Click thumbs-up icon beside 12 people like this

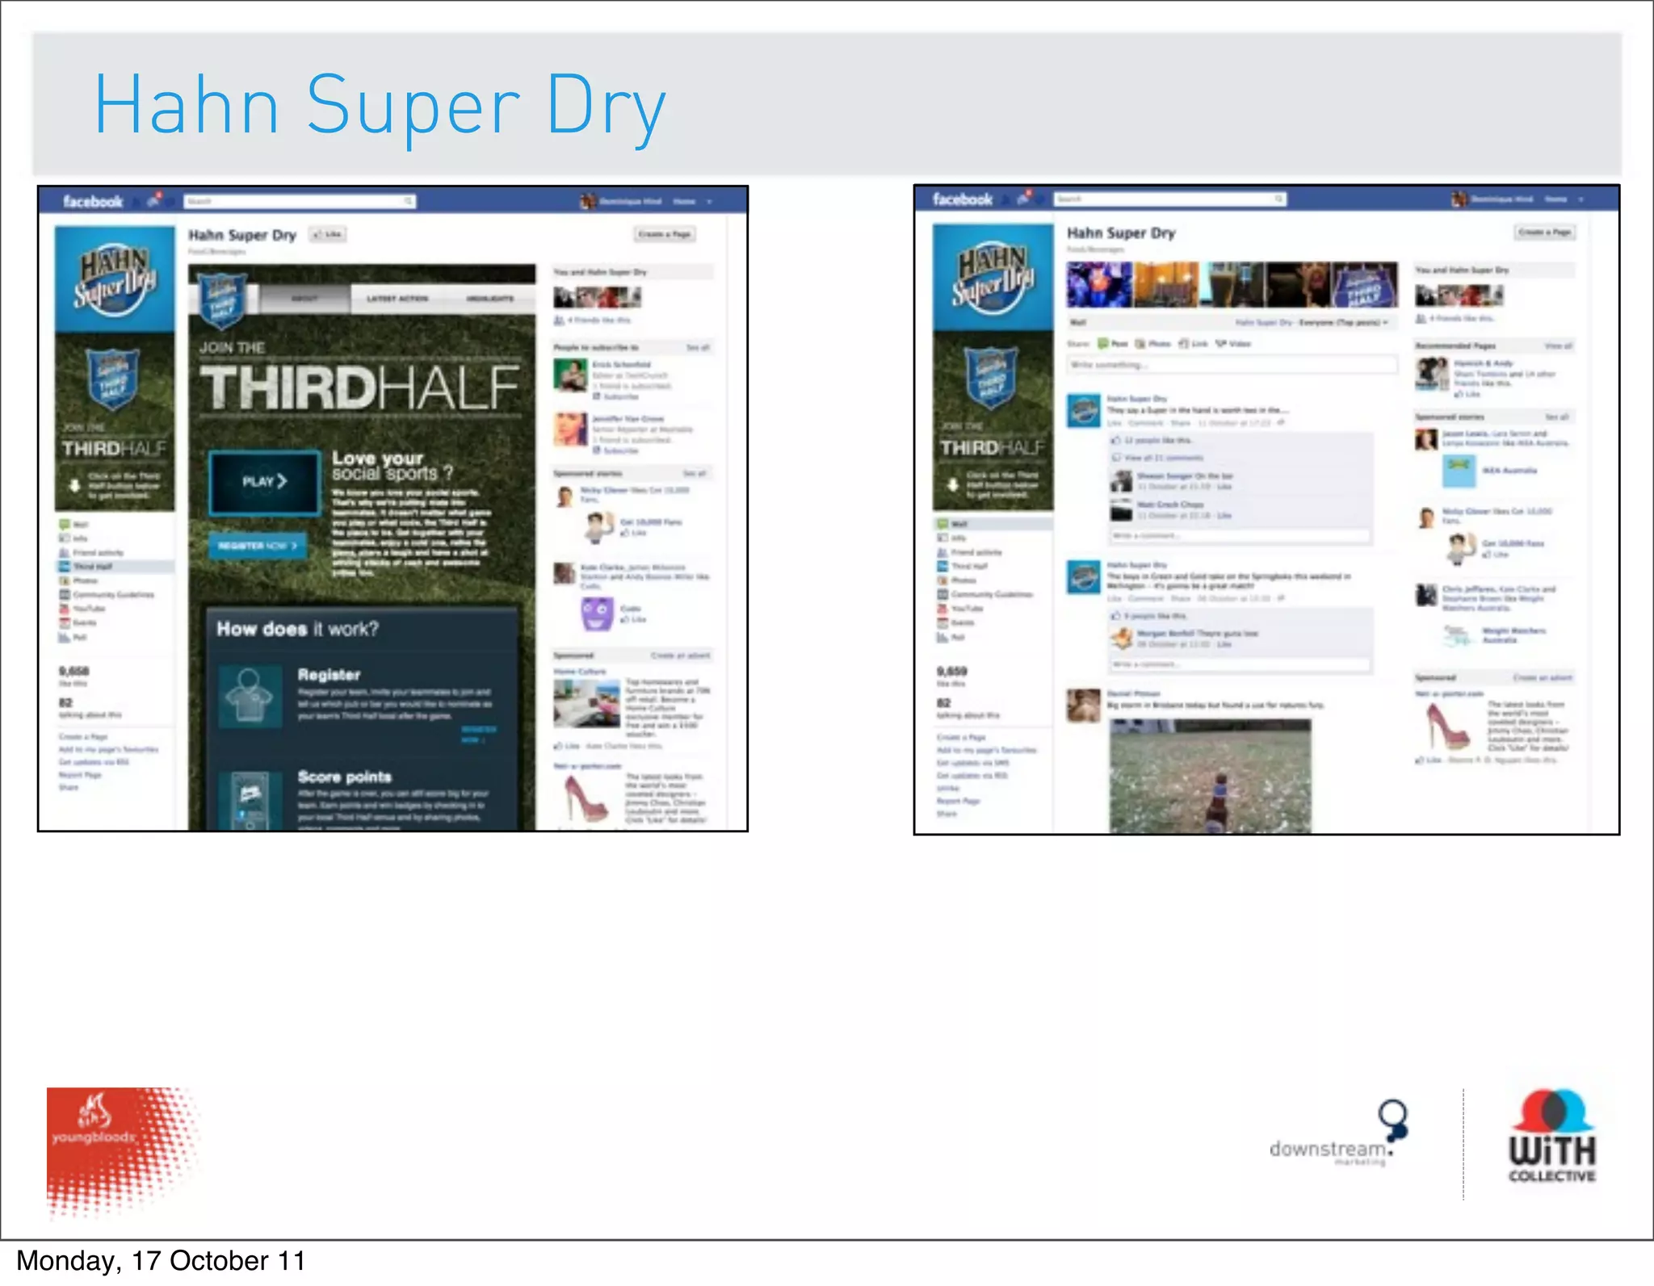(x=1116, y=441)
